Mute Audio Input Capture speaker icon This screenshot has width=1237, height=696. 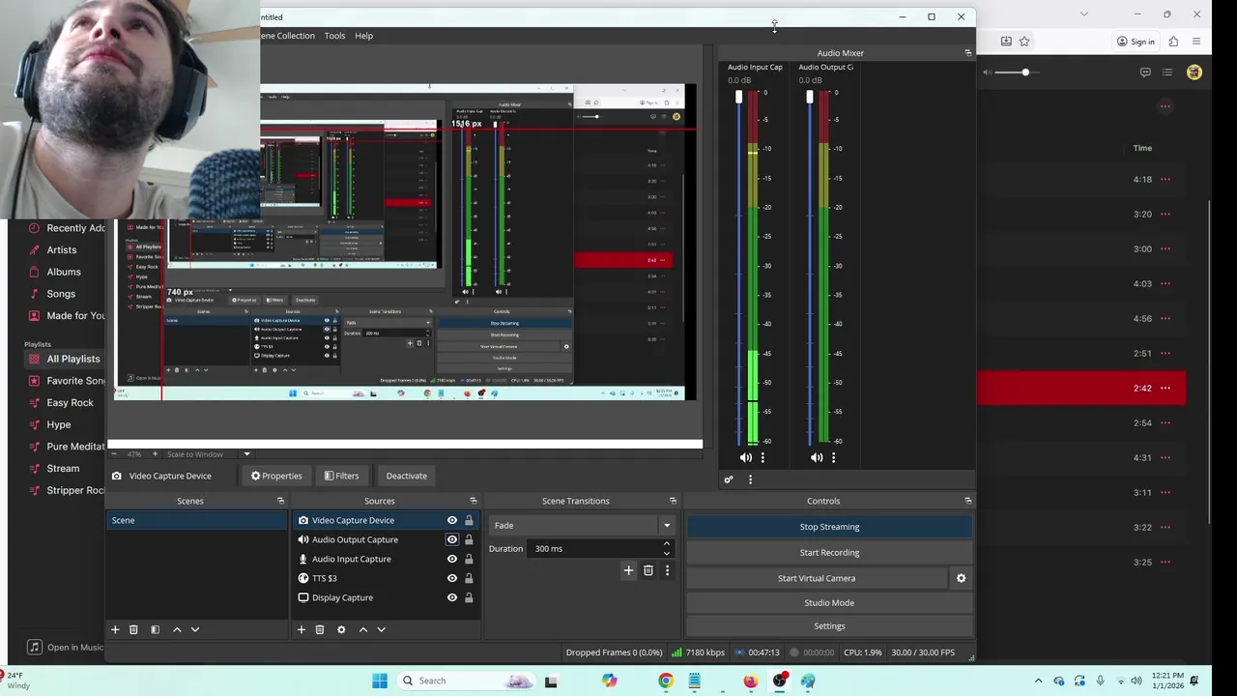(x=745, y=457)
